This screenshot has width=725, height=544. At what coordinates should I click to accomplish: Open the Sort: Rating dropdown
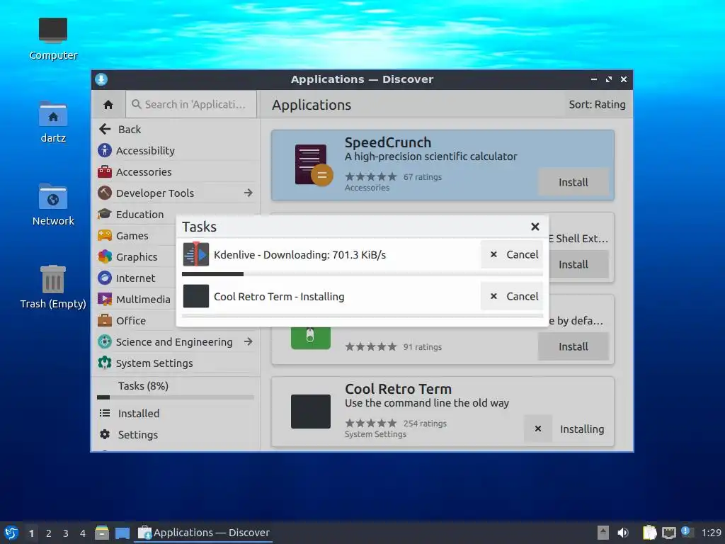pos(597,105)
